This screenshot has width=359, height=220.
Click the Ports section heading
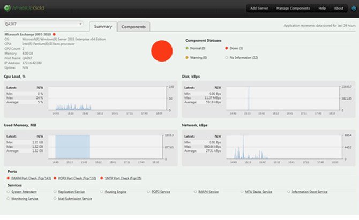(x=12, y=171)
